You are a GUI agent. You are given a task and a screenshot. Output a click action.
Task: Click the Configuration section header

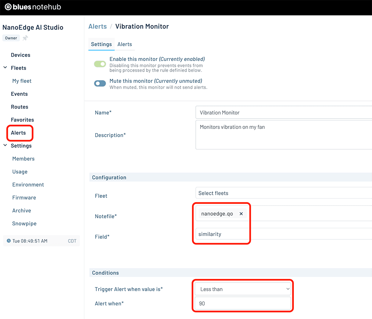pos(231,177)
